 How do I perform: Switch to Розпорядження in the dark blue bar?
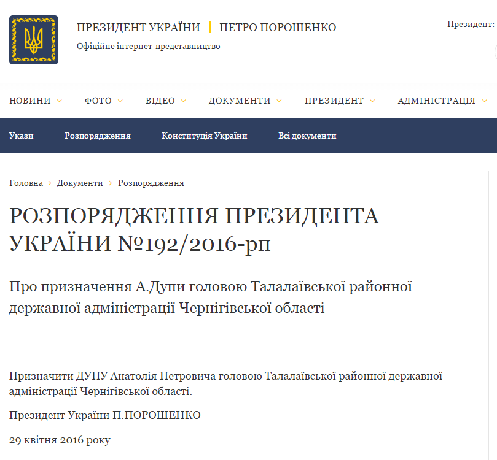coord(98,136)
